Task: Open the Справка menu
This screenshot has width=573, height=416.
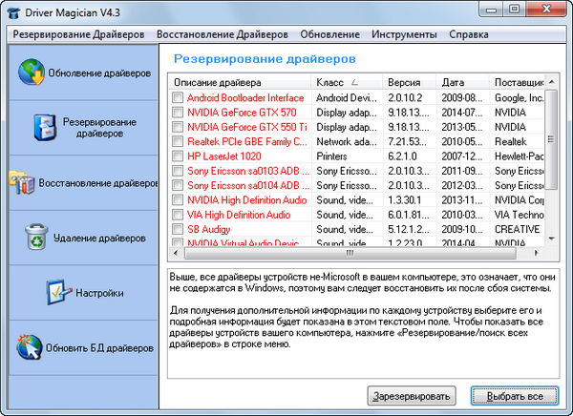Action: [469, 34]
